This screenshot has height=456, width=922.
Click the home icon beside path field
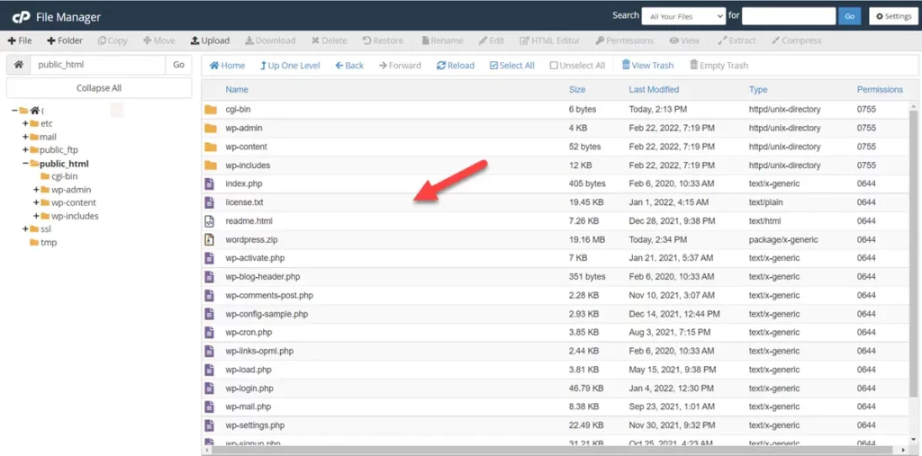(18, 65)
